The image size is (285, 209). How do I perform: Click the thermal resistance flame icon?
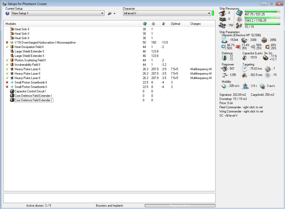238,47
